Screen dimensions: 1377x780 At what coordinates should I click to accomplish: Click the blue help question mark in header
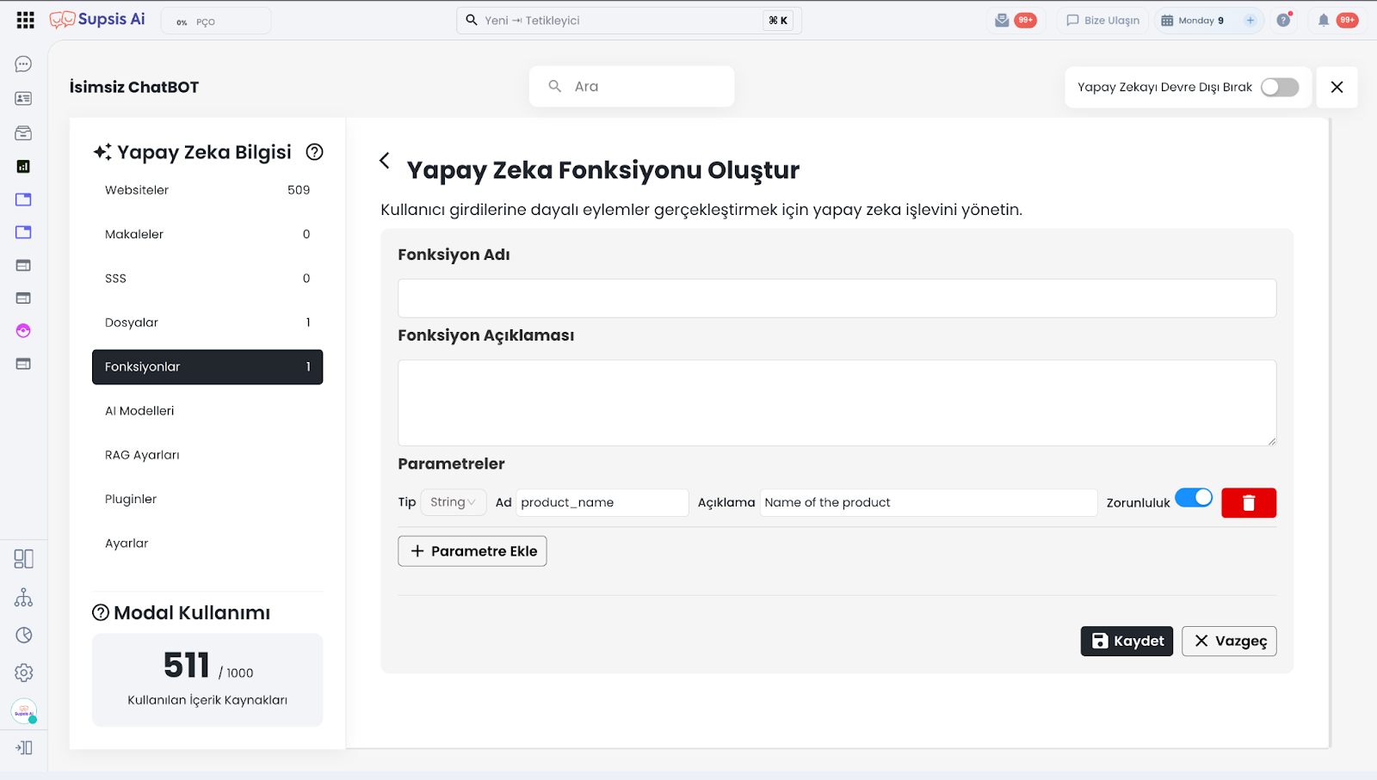click(x=1283, y=20)
